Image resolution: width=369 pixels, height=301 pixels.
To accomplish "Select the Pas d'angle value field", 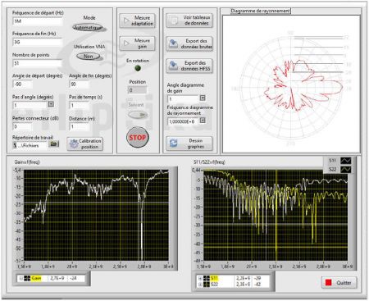I will coord(30,105).
